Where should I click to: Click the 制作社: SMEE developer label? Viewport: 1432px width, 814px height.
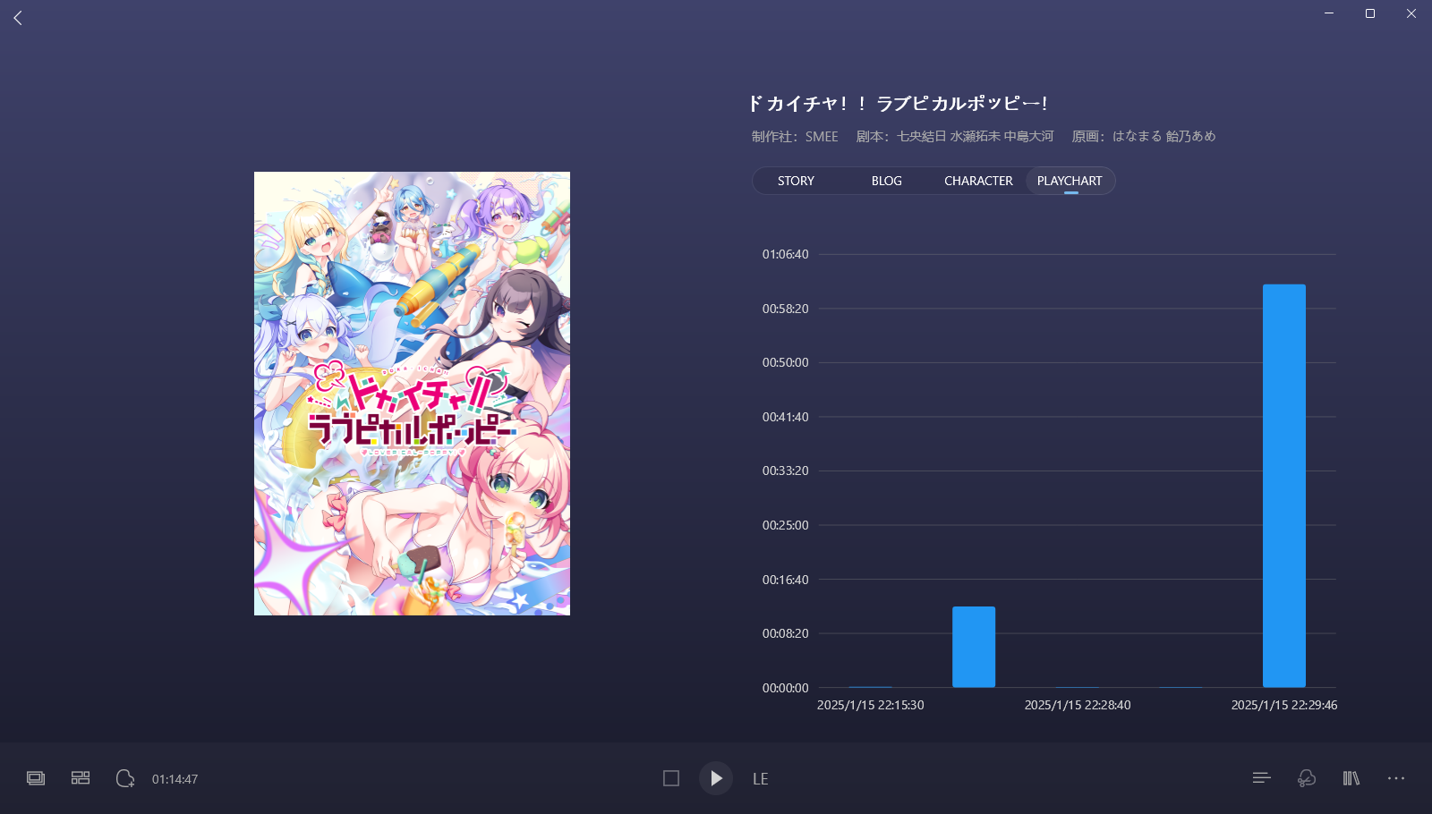click(x=795, y=136)
